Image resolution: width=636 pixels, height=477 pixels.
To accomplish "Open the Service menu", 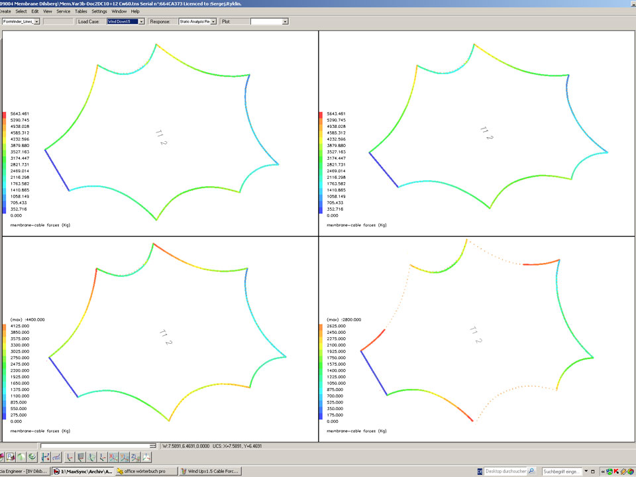I will pyautogui.click(x=64, y=11).
